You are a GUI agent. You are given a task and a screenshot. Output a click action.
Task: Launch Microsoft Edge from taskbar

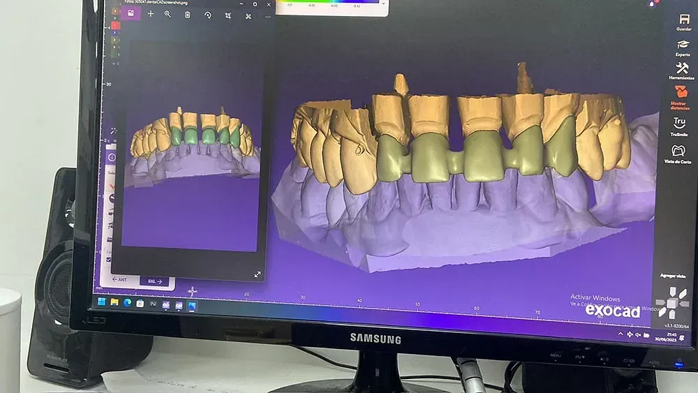coord(127,303)
